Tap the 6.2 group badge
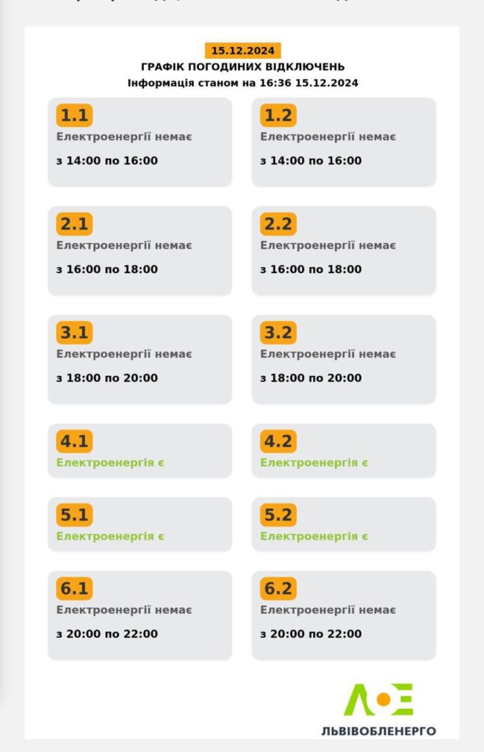Viewport: 484px width, 752px height. pyautogui.click(x=278, y=588)
